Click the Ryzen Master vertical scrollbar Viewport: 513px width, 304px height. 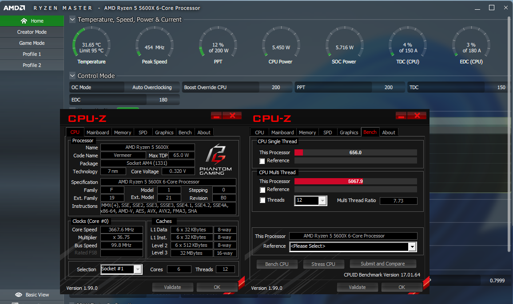(x=509, y=134)
